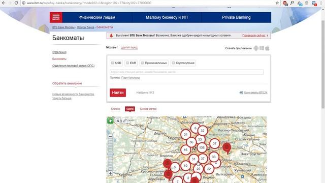Zoom out the map with minus button
The image size is (325, 183).
(x=110, y=136)
